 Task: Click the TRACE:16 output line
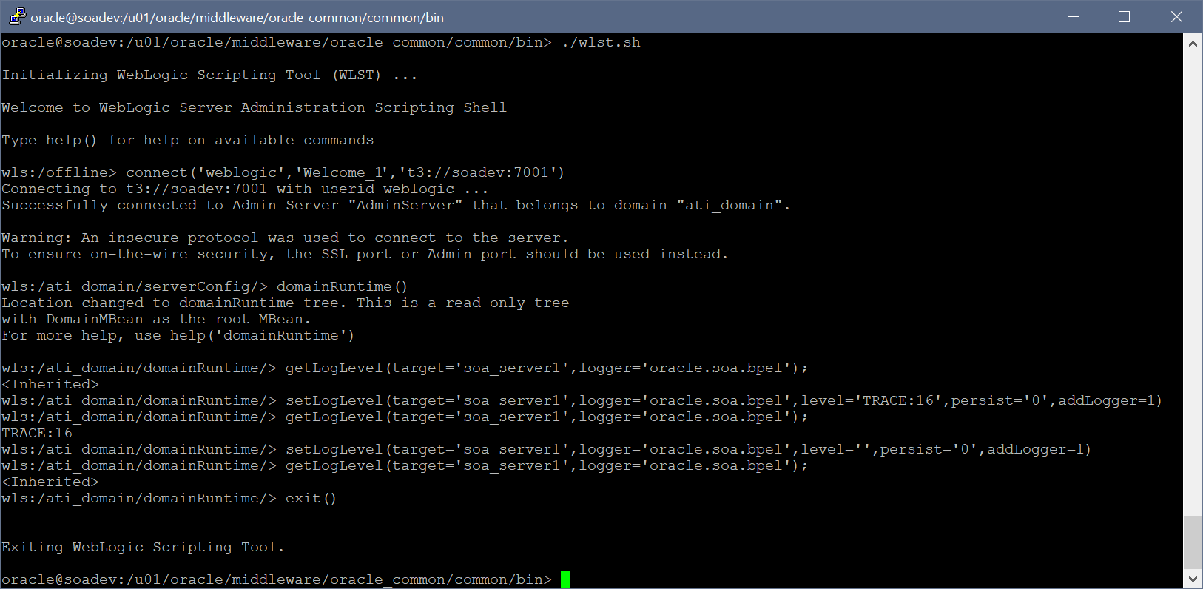(x=37, y=434)
